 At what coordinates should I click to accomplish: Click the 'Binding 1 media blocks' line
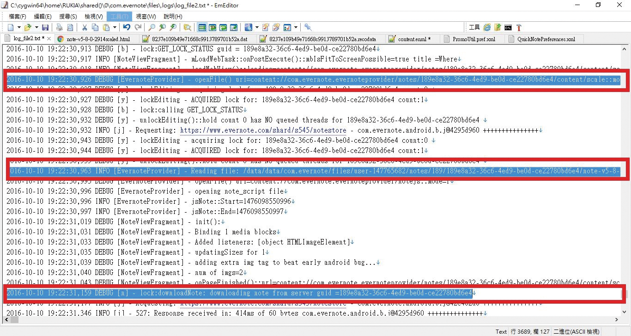click(x=143, y=232)
